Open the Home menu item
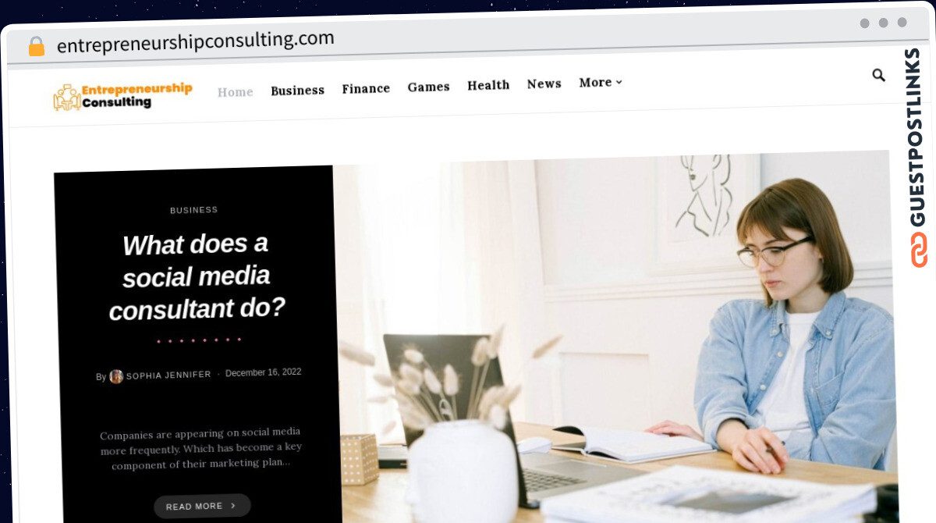This screenshot has height=523, width=936. pyautogui.click(x=235, y=92)
